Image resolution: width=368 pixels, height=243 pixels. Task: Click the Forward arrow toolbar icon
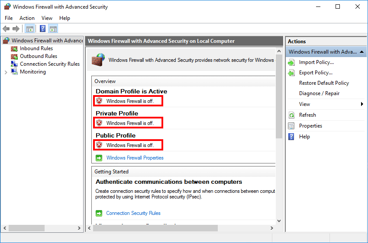(16, 29)
